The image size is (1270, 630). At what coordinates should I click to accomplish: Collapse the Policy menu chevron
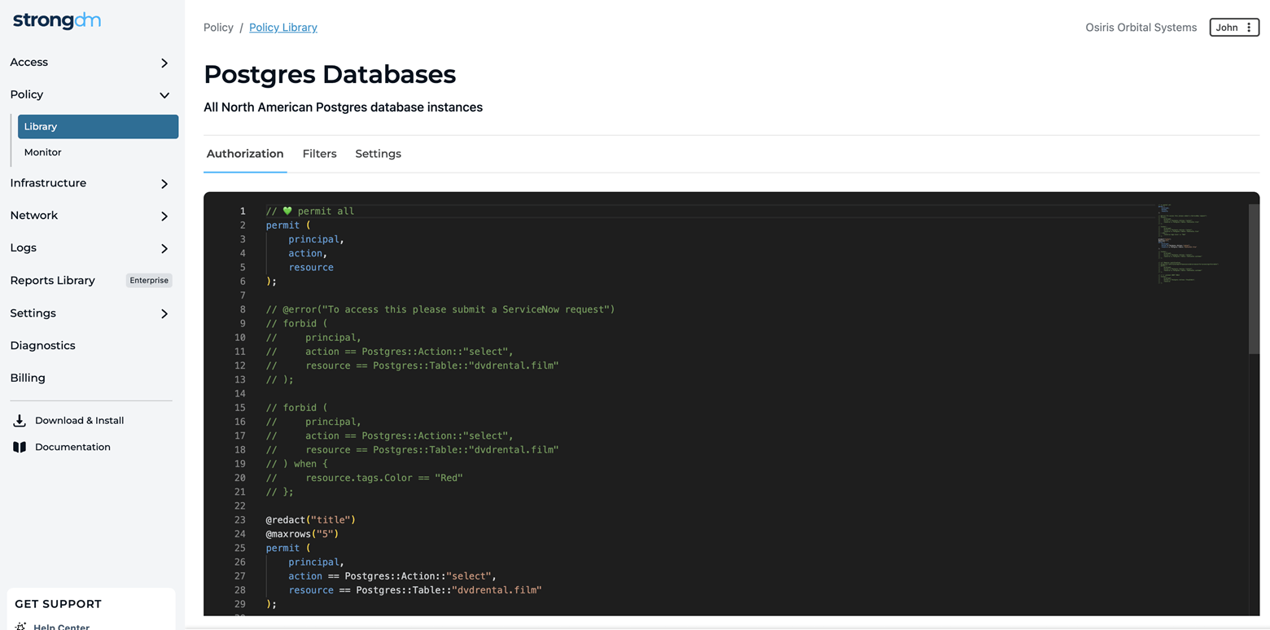(x=164, y=95)
